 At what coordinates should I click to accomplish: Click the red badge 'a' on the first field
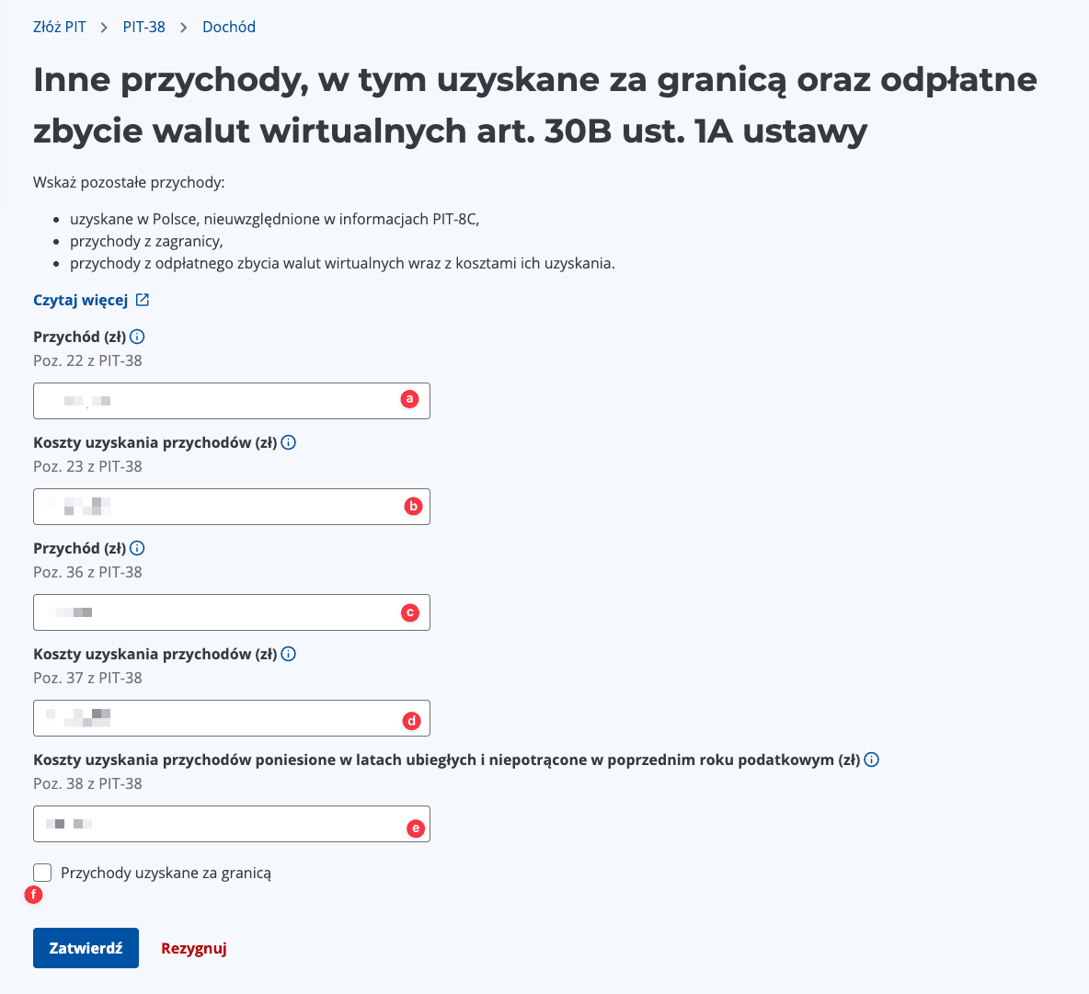pyautogui.click(x=409, y=399)
